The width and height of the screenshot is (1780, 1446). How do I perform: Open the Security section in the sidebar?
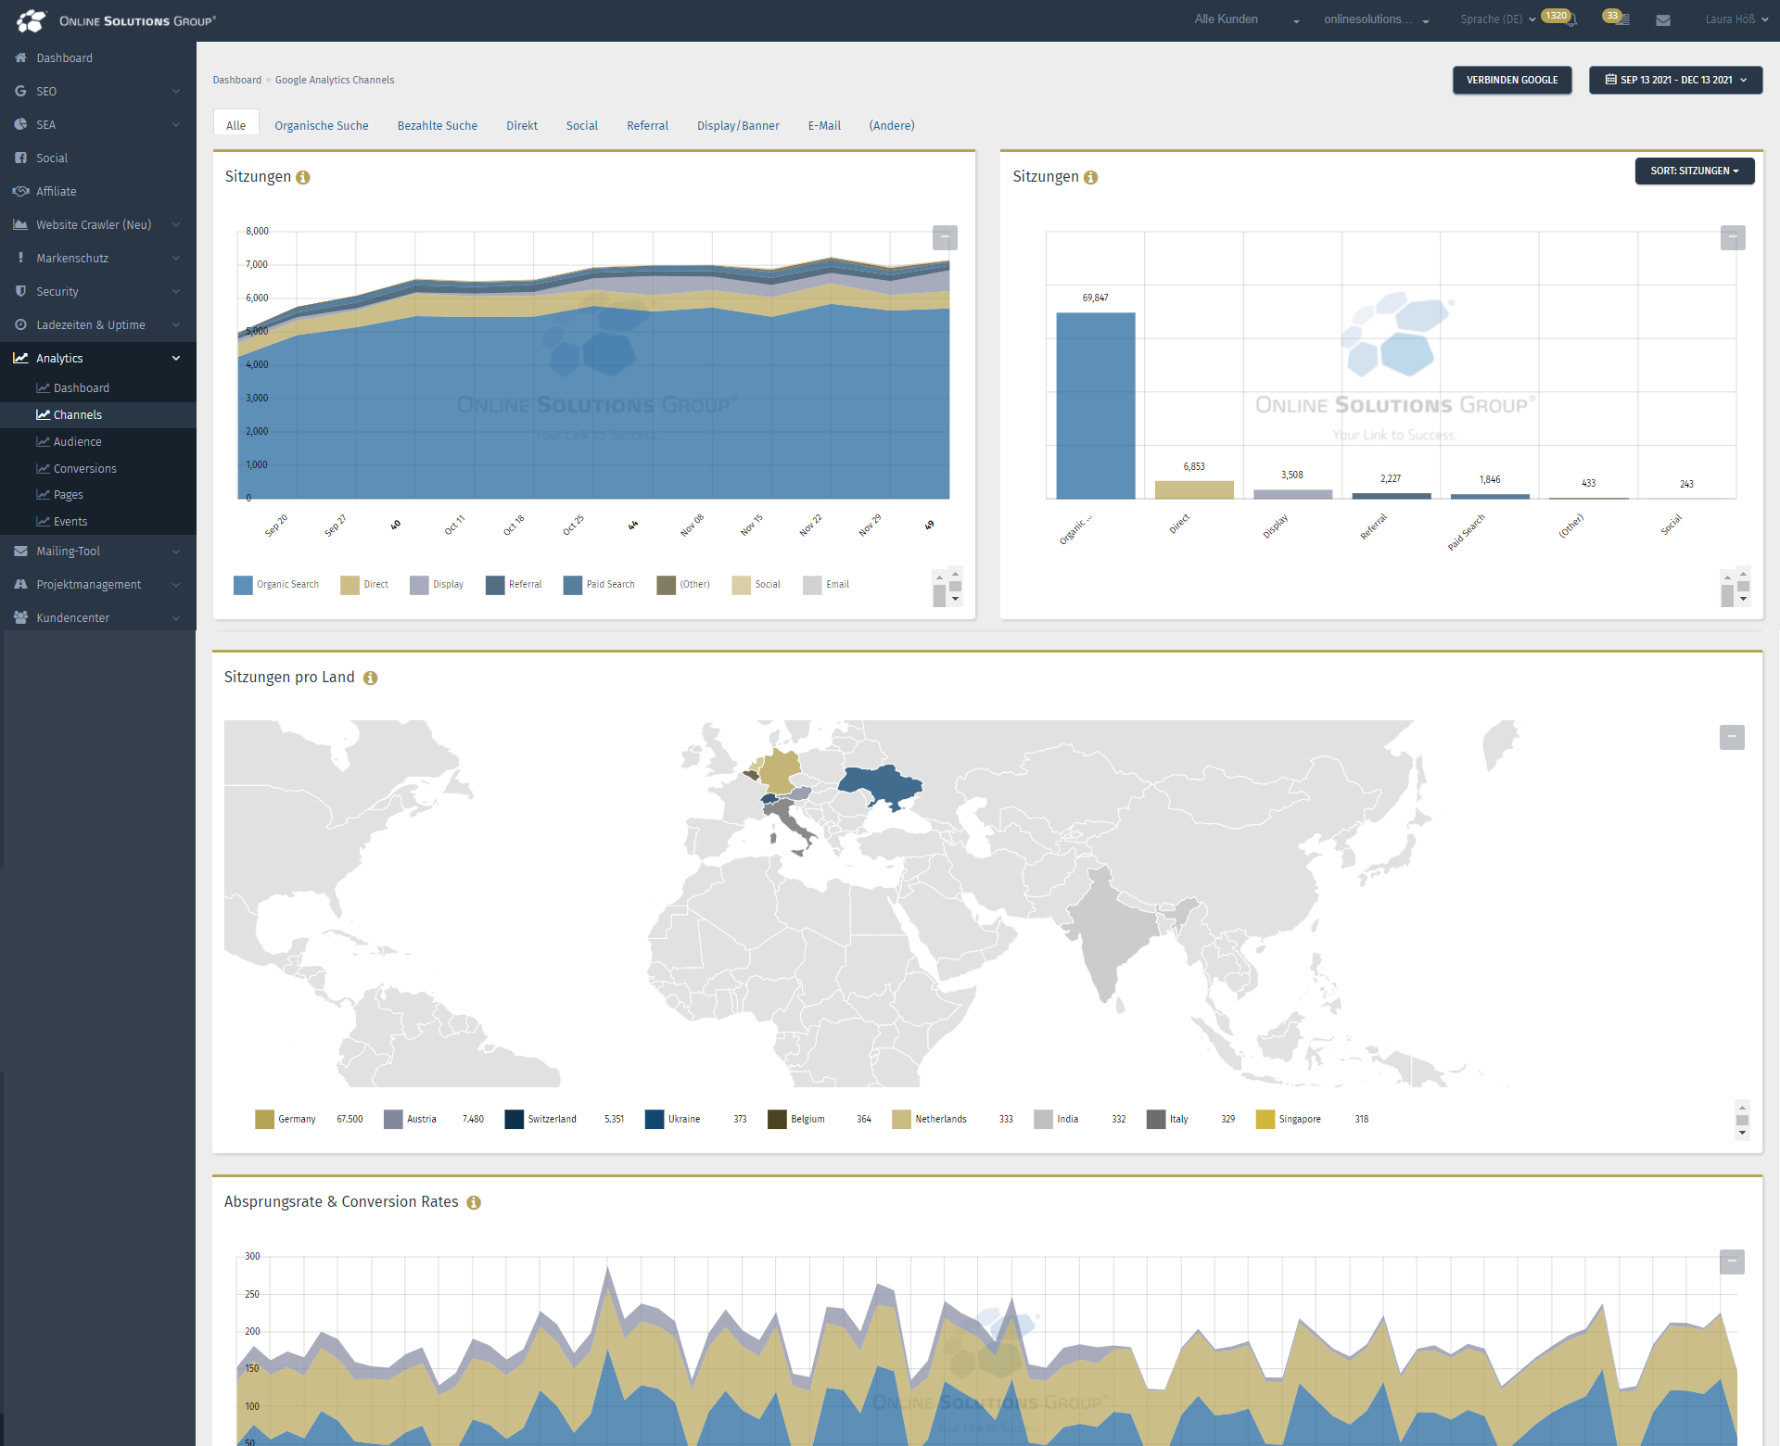pyautogui.click(x=57, y=291)
